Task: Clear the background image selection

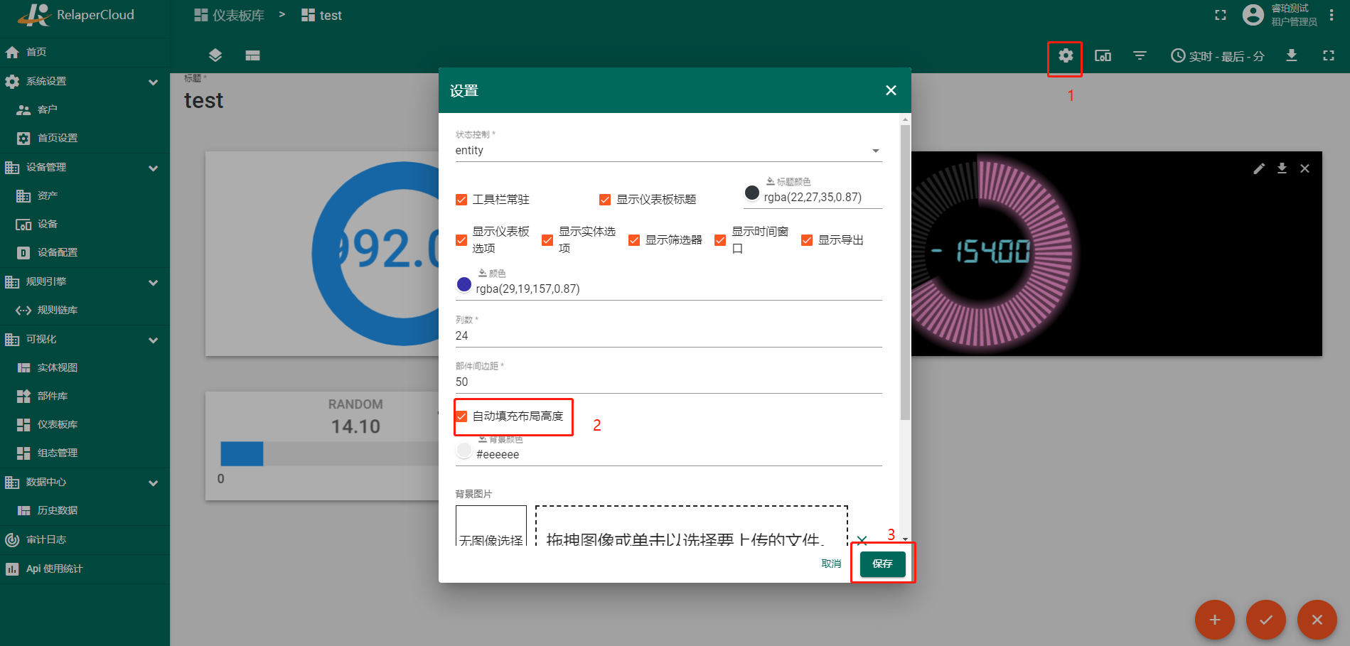Action: (862, 540)
